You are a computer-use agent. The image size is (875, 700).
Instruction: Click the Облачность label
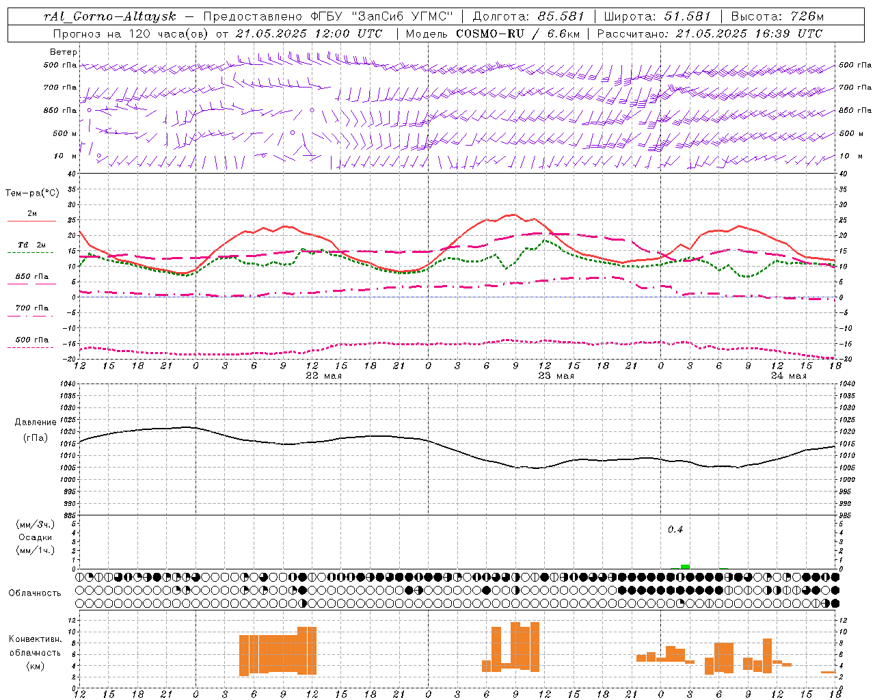(35, 593)
